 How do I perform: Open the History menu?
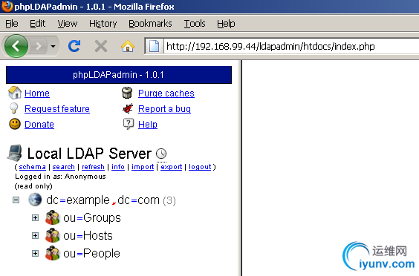pyautogui.click(x=103, y=24)
